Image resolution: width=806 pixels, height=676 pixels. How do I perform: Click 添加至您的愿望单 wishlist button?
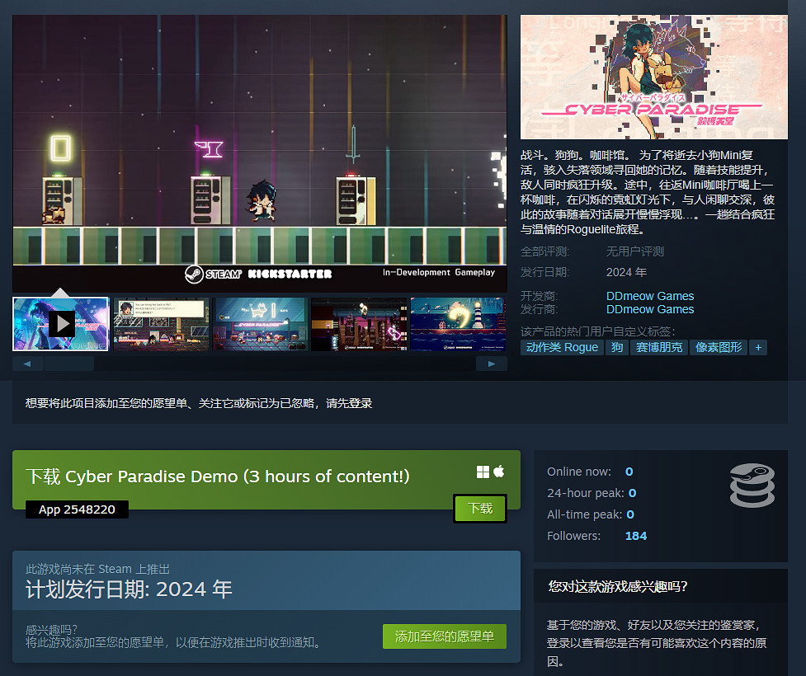pos(444,636)
